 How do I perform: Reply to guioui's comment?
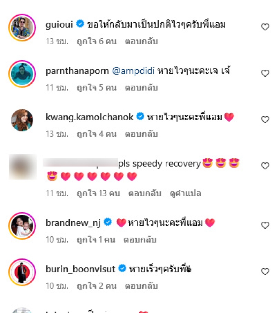click(141, 41)
